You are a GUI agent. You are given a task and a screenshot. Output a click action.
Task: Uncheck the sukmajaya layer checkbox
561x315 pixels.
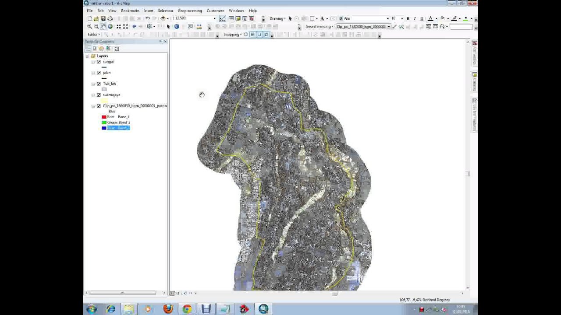pyautogui.click(x=99, y=94)
